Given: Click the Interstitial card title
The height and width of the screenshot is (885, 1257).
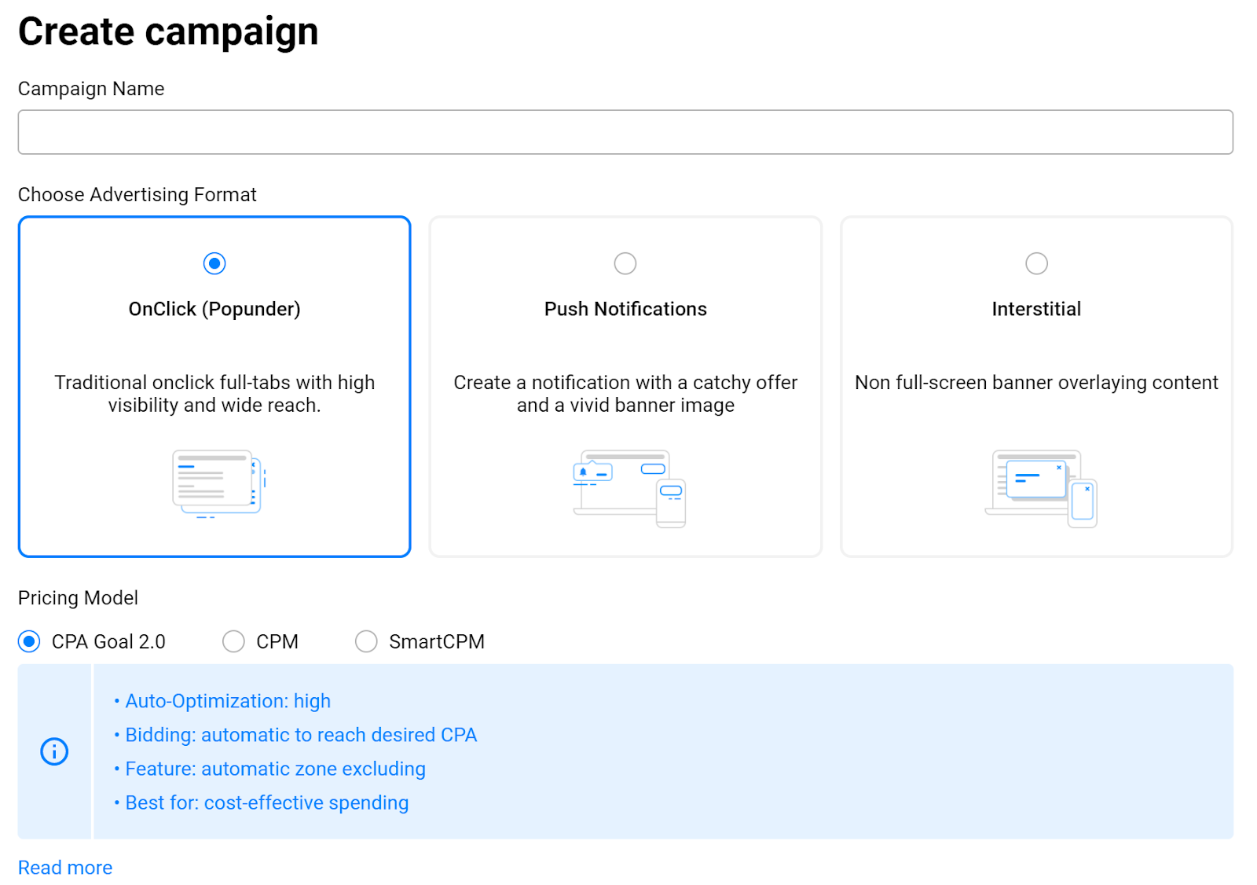Looking at the screenshot, I should (1036, 309).
